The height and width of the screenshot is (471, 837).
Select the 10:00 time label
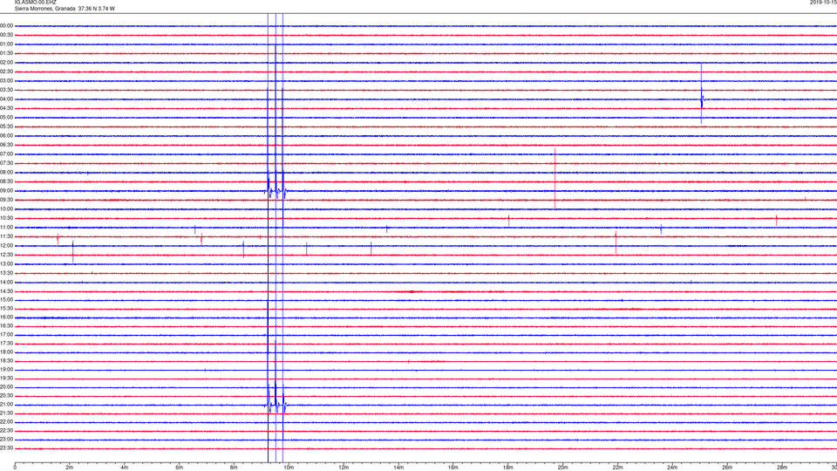tap(6, 209)
